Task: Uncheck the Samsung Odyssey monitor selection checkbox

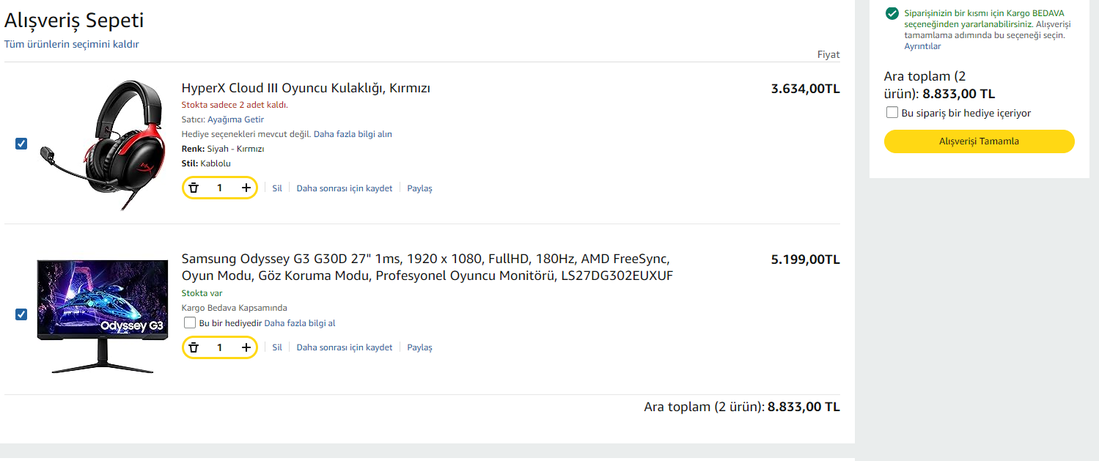Action: pyautogui.click(x=21, y=314)
